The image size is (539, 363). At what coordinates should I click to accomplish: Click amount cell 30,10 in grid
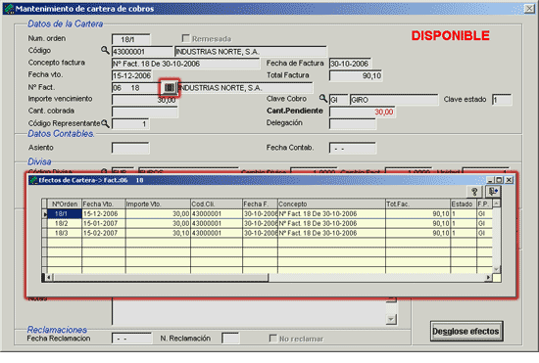(x=158, y=233)
